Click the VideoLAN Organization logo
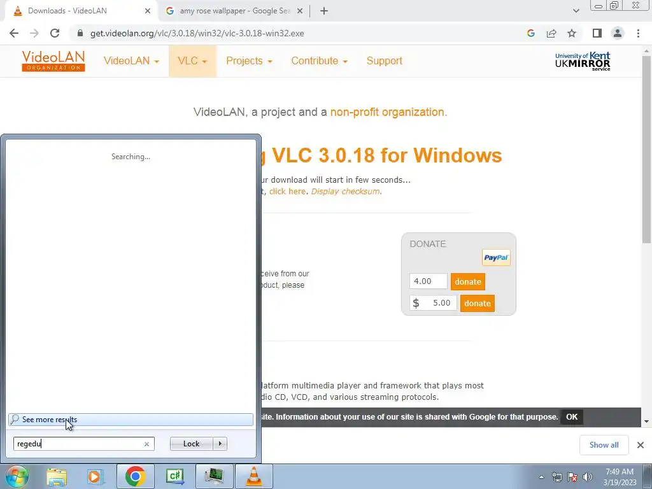Viewport: 652px width, 489px height. [53, 60]
